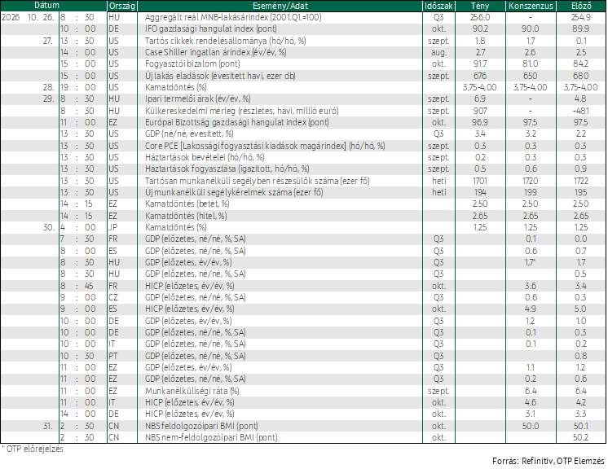Click Új munkanélküli segélykérelmek száma

coord(234,192)
